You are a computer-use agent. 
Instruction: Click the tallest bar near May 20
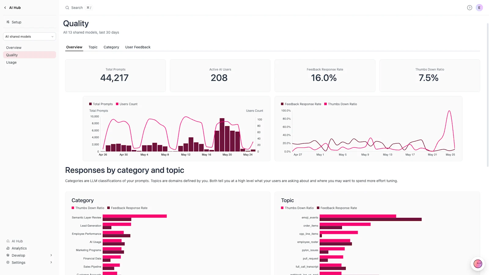(x=222, y=135)
